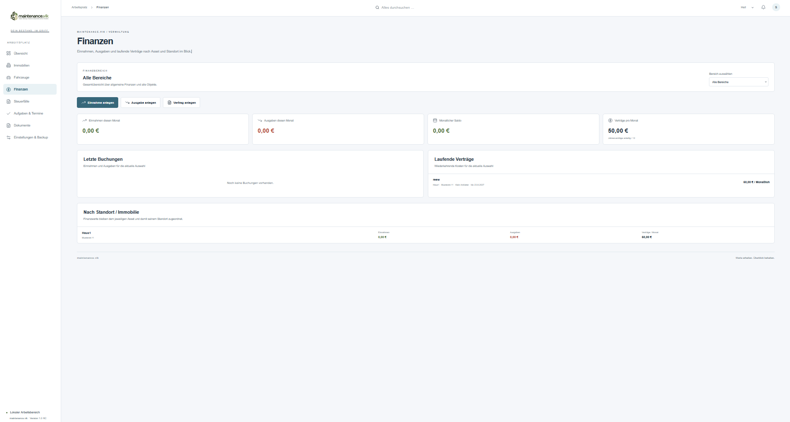This screenshot has width=790, height=422.
Task: Click Ausgabe anlegen button
Action: (141, 103)
